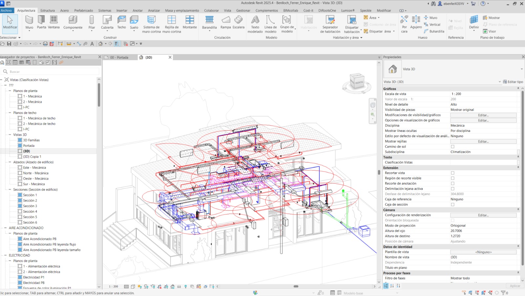Click the Agujero shaft opening tool
The width and height of the screenshot is (525, 296).
(x=416, y=22)
